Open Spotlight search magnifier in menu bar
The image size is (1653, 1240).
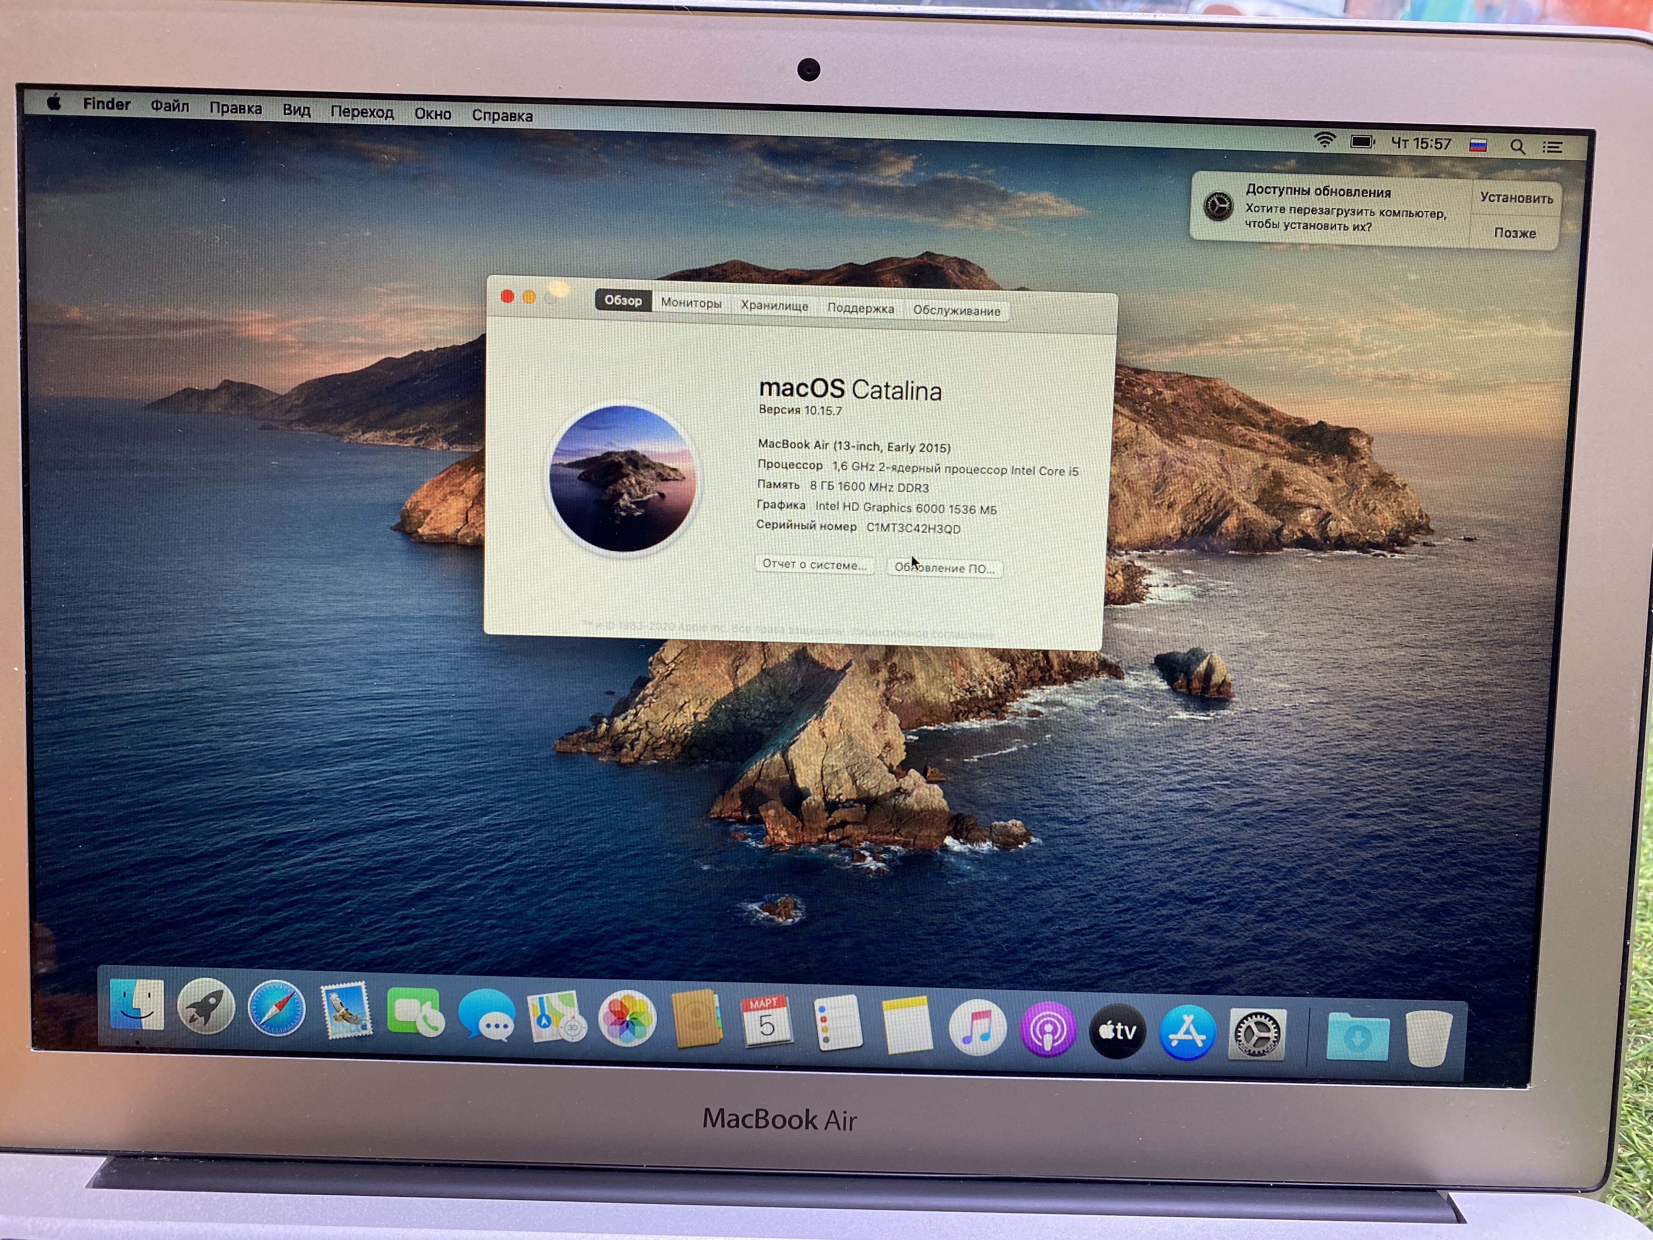1517,146
